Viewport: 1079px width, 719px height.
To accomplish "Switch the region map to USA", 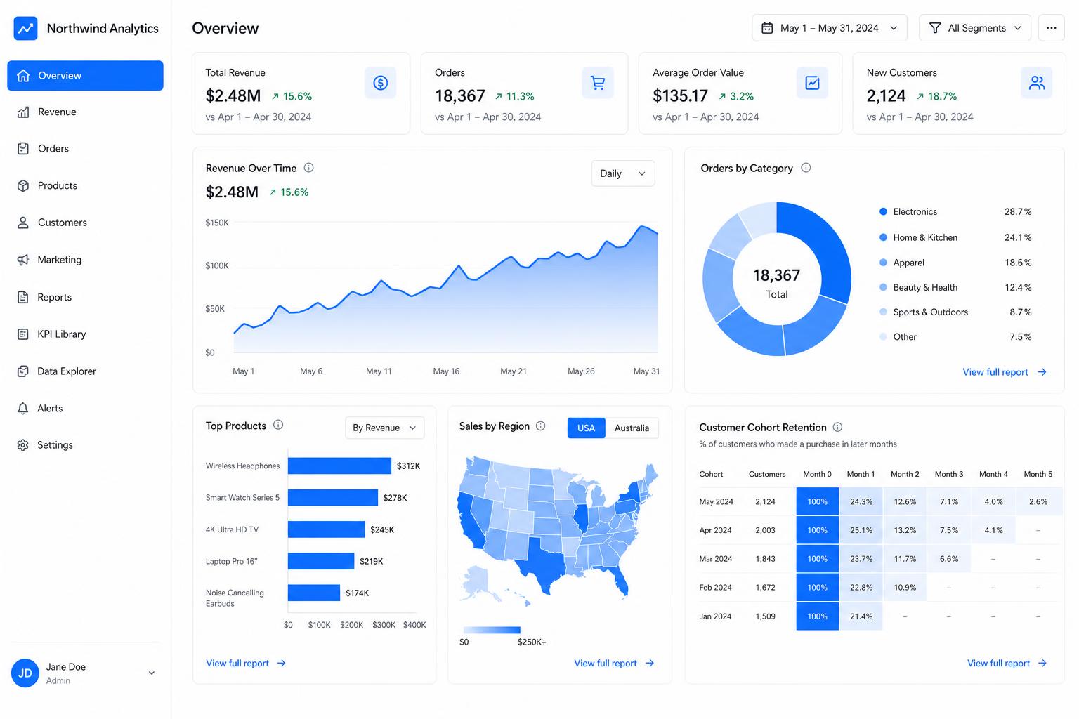I will point(586,428).
